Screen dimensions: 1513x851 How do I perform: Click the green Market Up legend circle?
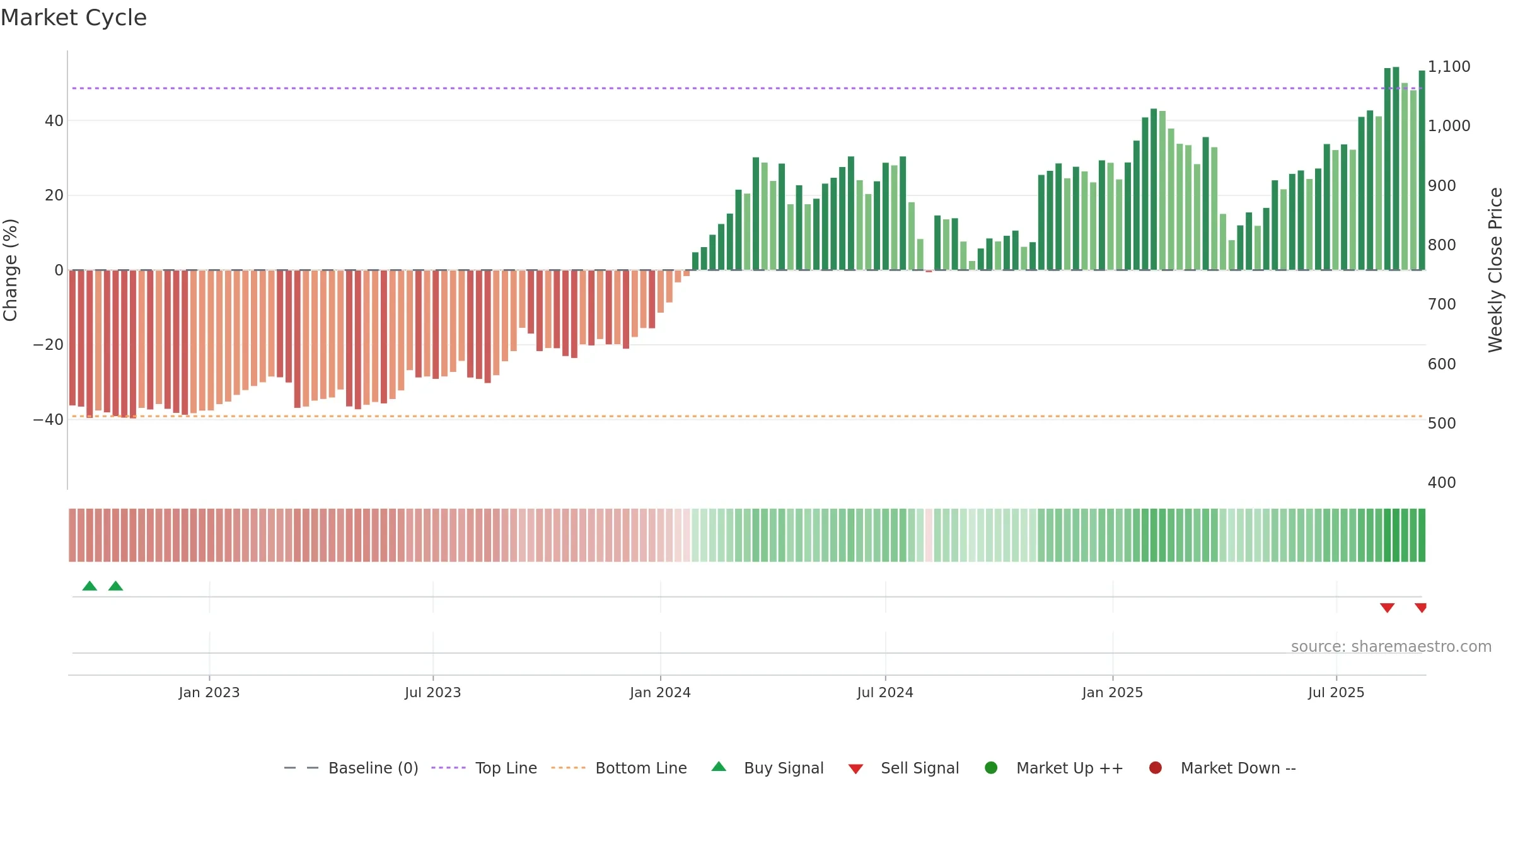(991, 768)
